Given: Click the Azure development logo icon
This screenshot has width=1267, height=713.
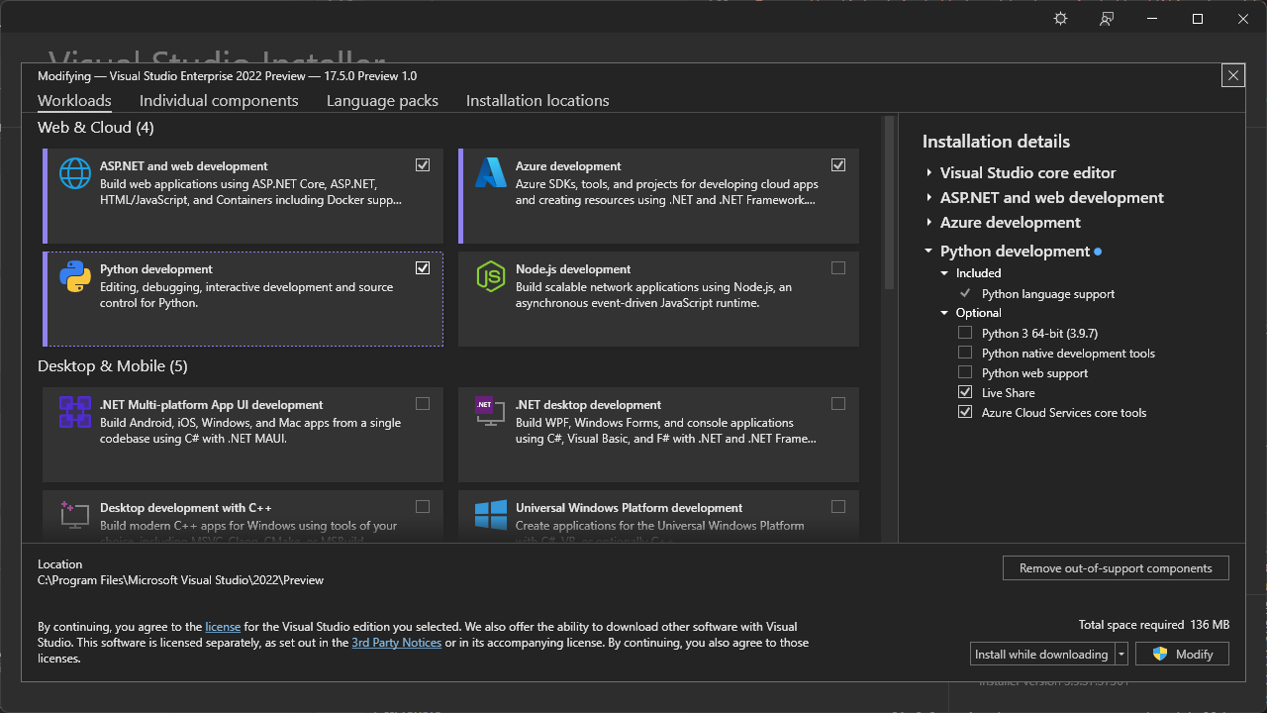Looking at the screenshot, I should click(491, 173).
